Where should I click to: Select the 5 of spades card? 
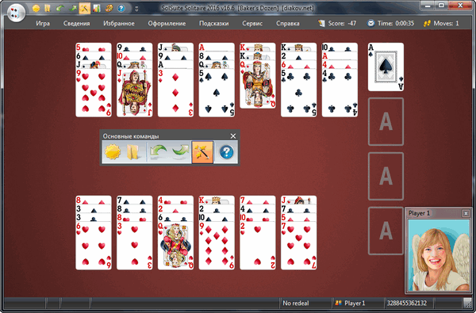(x=217, y=94)
